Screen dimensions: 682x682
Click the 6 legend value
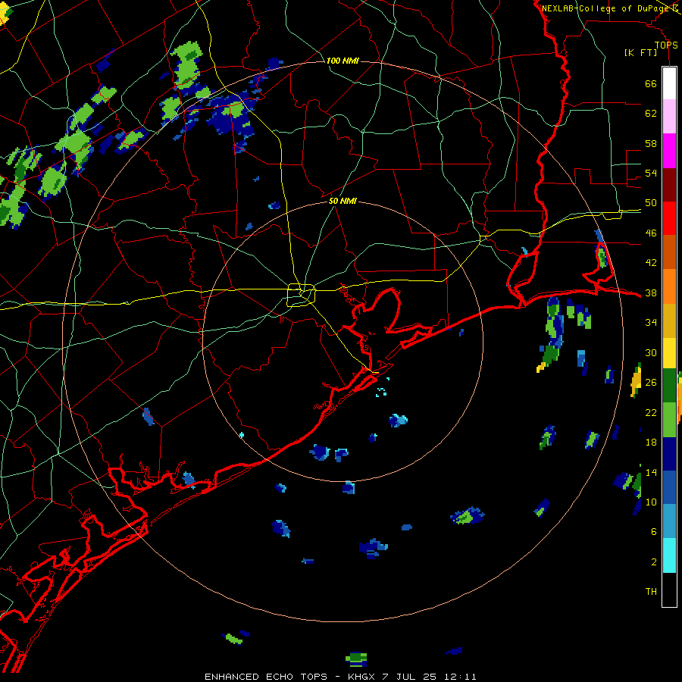[654, 532]
